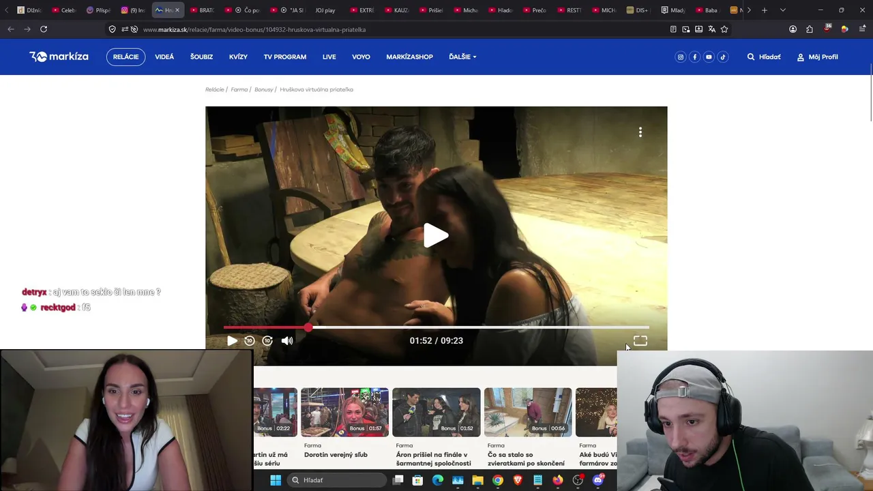Close the active Hruškova tab
The height and width of the screenshot is (491, 873).
coord(177,10)
